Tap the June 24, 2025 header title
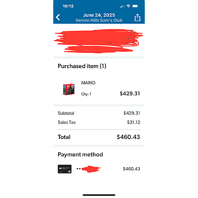Image resolution: width=198 pixels, height=198 pixels. click(x=99, y=15)
